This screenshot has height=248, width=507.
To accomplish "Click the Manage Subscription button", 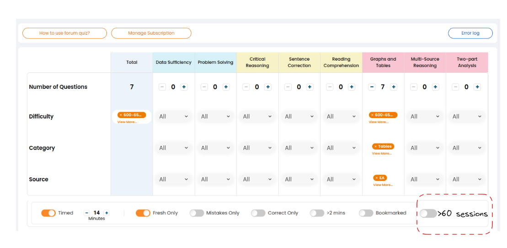I will 151,33.
